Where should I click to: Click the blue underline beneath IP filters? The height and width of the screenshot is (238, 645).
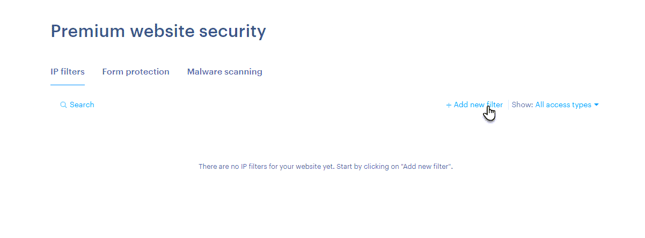[68, 85]
